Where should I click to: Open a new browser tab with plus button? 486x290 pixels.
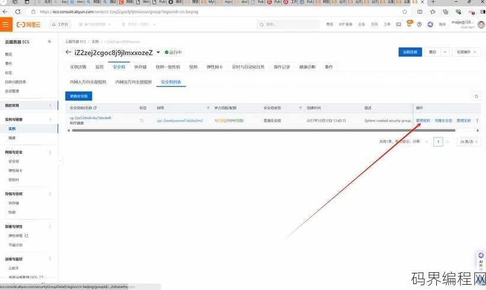coord(433,2)
